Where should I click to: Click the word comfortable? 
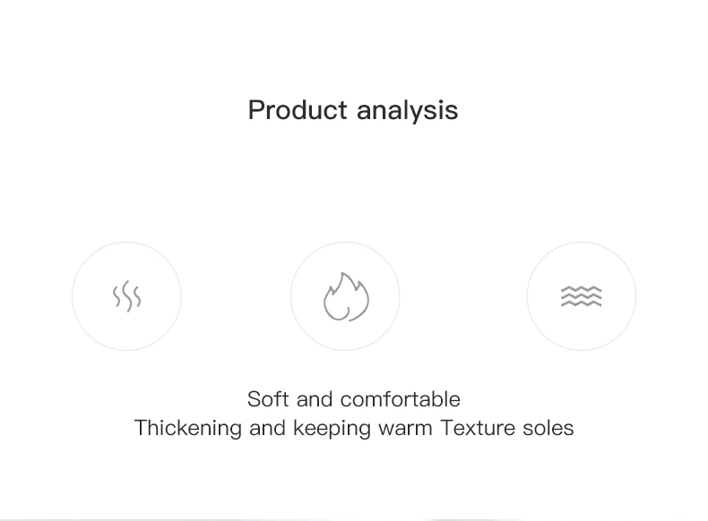click(x=400, y=399)
